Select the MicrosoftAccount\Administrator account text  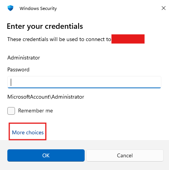(46, 97)
